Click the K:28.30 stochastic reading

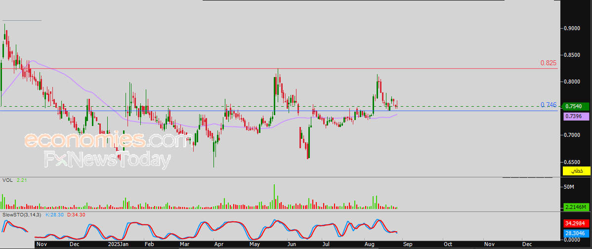[x=54, y=215]
